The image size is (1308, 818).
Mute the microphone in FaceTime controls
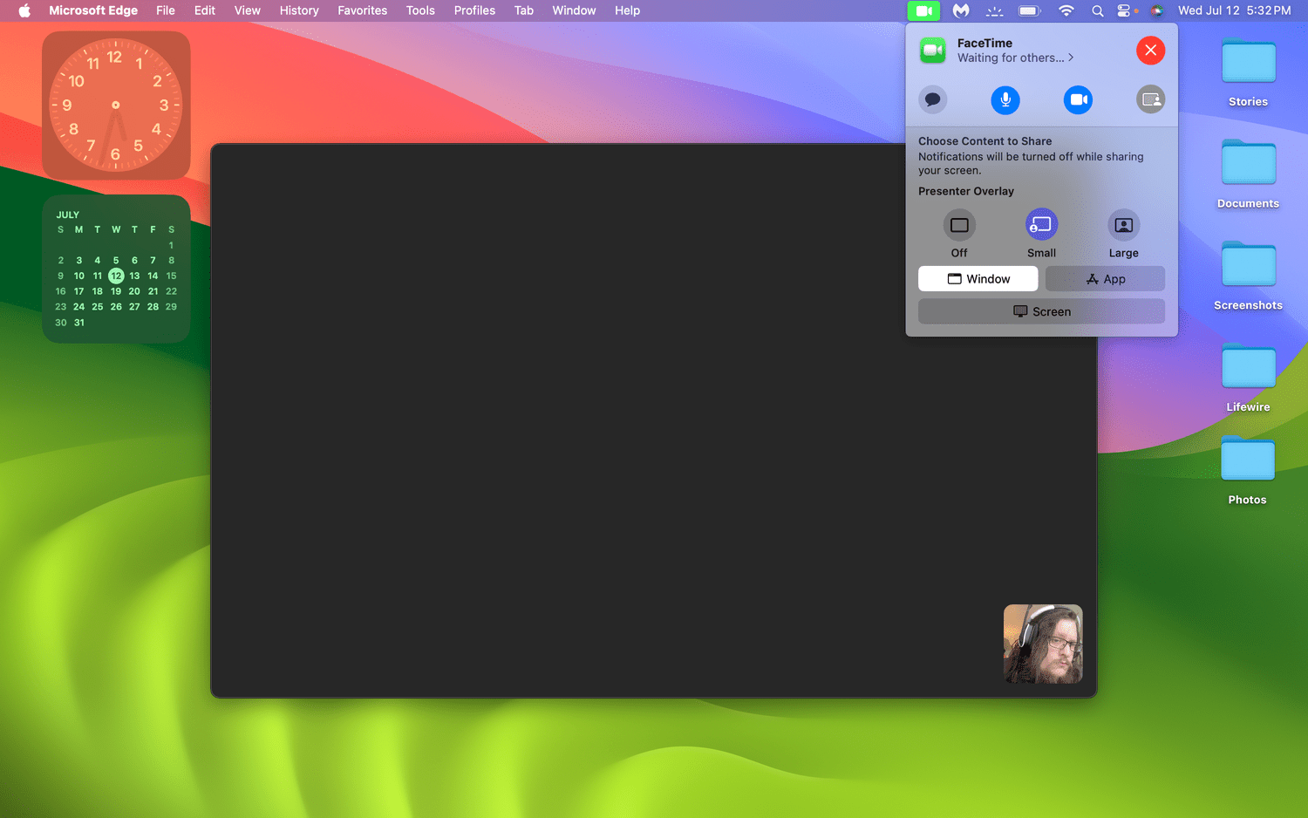coord(1005,99)
